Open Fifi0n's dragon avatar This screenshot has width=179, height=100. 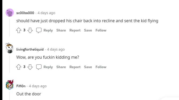click(x=10, y=85)
